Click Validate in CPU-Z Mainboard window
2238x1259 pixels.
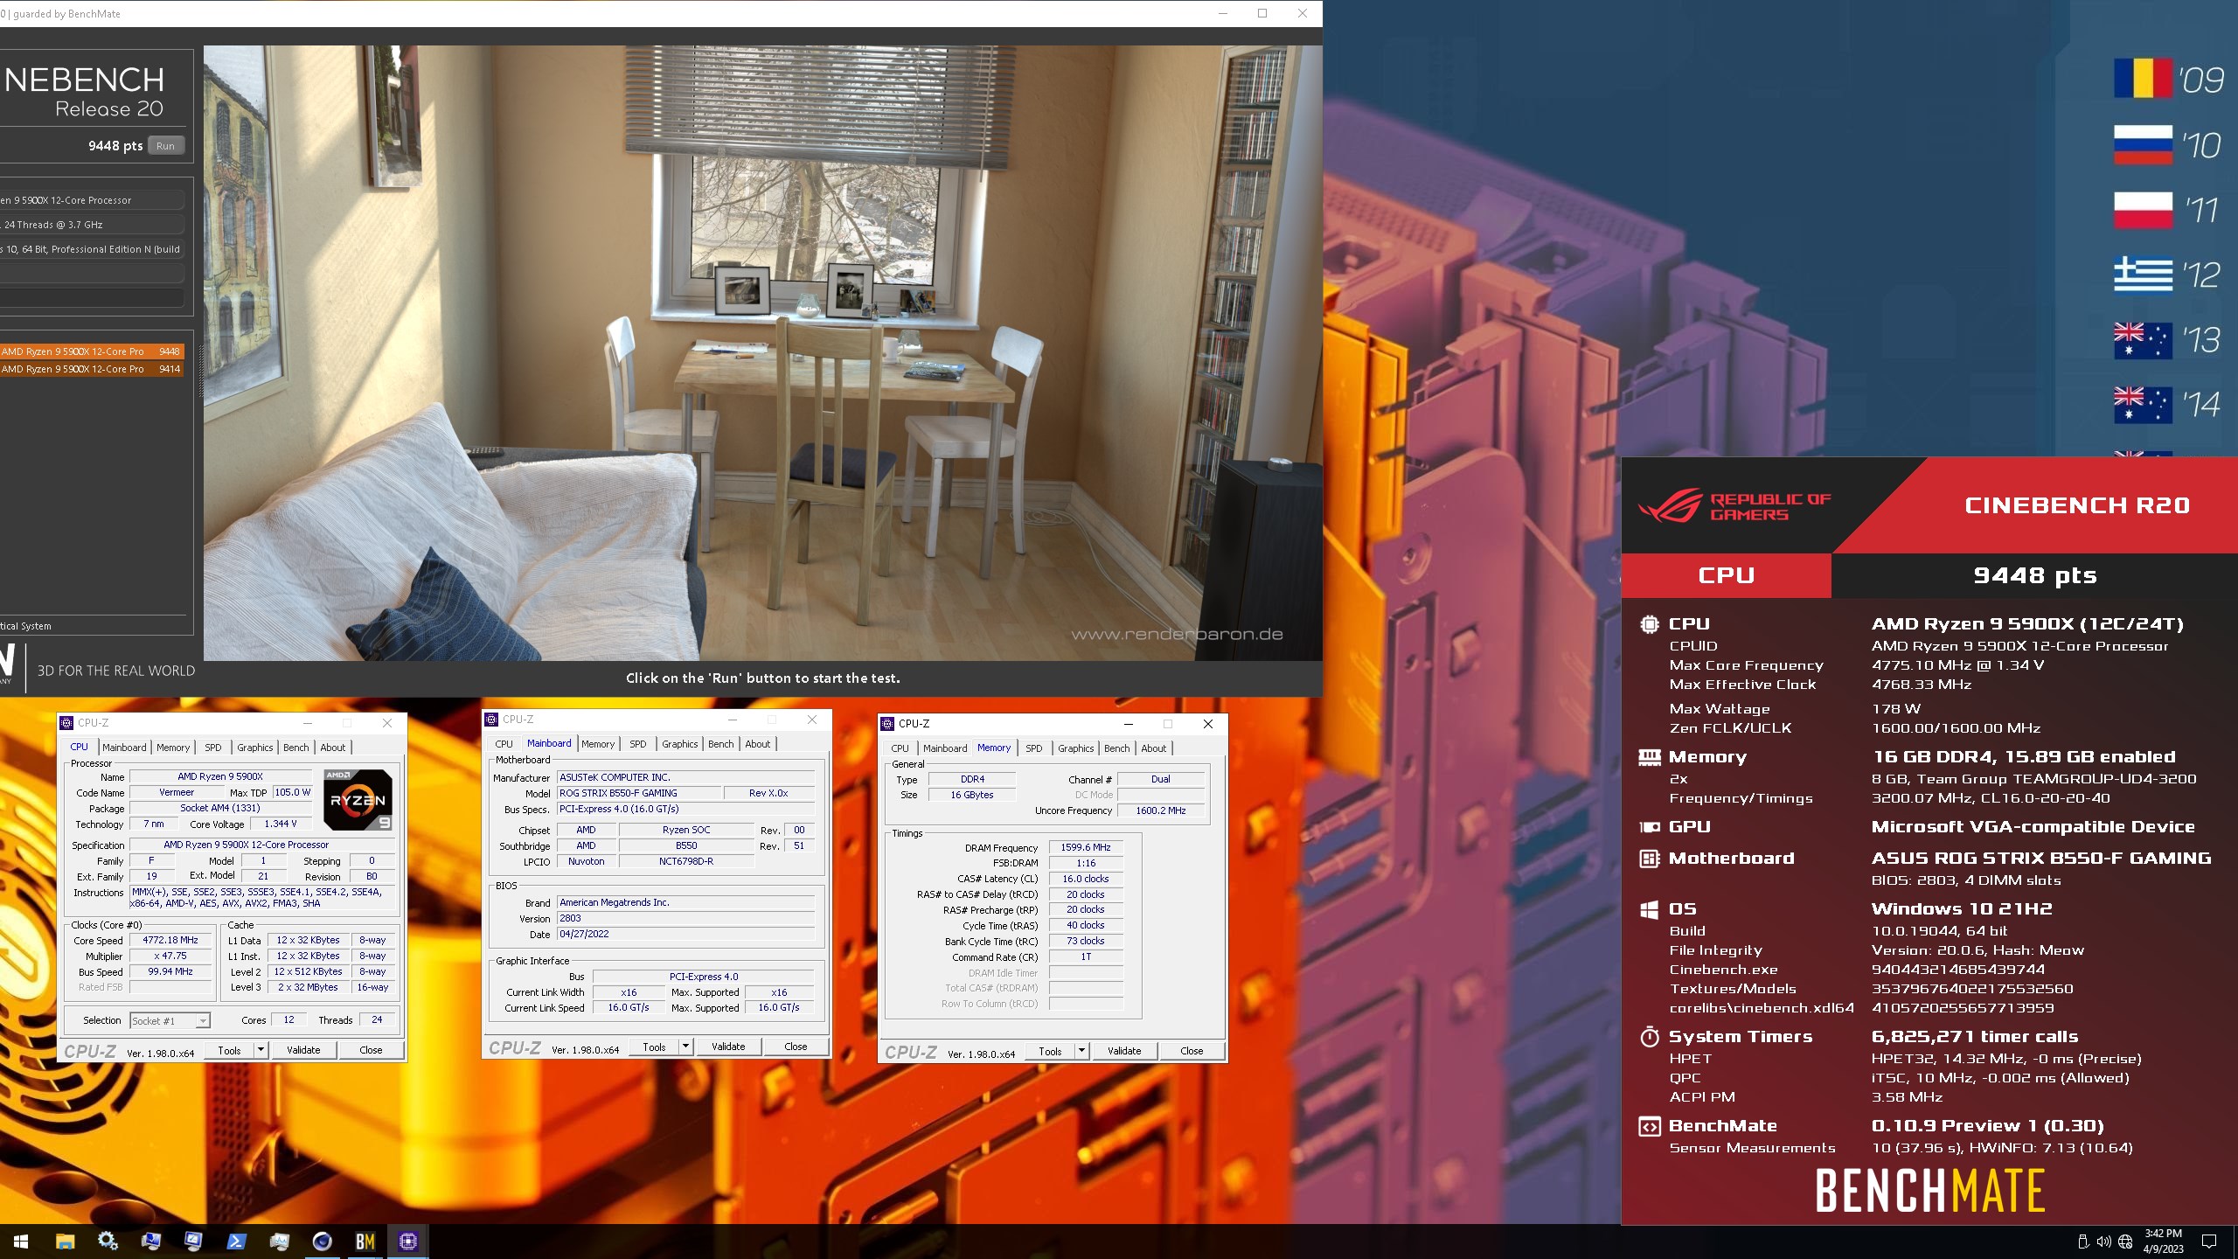(x=728, y=1047)
